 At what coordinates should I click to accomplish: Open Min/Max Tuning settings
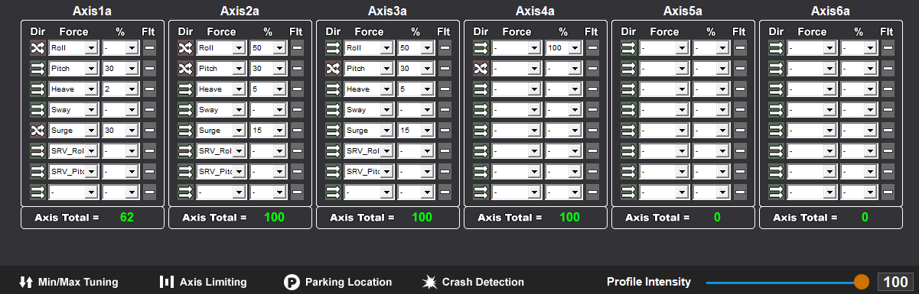(69, 282)
